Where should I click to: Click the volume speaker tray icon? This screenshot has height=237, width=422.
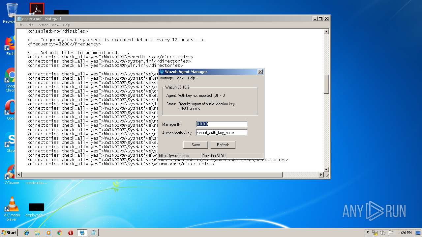(383, 233)
